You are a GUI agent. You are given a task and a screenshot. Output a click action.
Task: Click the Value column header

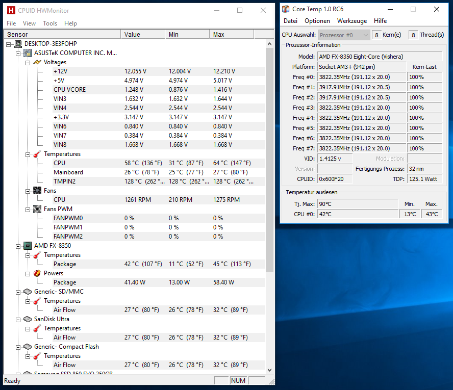click(143, 34)
